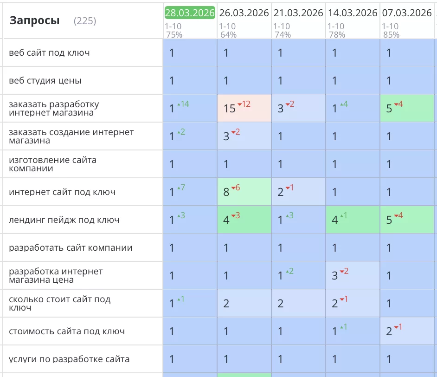This screenshot has width=437, height=377.
Task: Click red down arrow in лендинг пейдж 26.03.2026 cell
Action: (233, 216)
